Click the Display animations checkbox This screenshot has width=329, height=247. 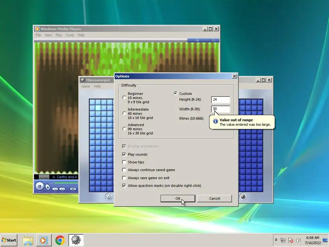(124, 146)
